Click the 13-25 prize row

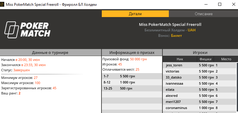(x=132, y=88)
